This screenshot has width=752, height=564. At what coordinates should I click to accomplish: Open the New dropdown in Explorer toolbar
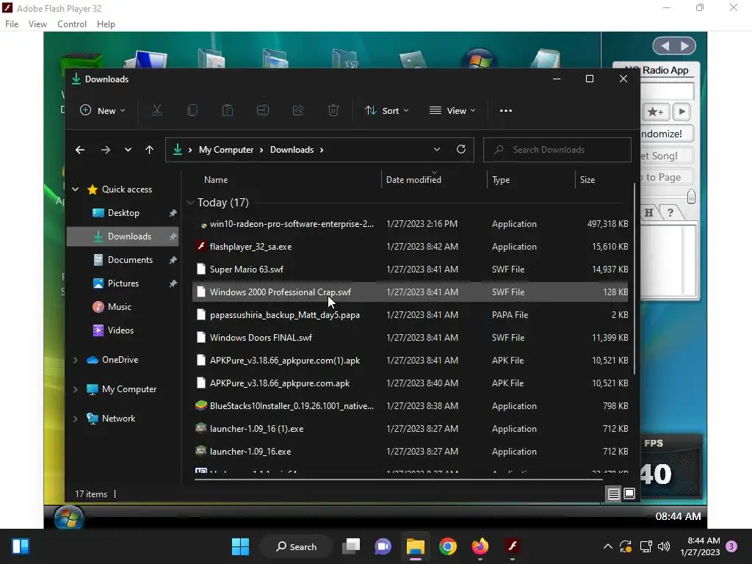(x=103, y=111)
